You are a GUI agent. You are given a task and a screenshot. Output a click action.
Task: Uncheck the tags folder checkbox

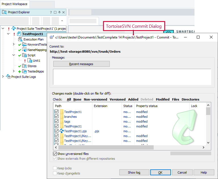(x=56, y=122)
